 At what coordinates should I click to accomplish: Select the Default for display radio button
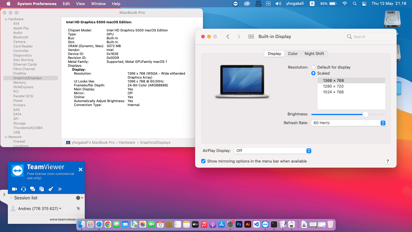click(x=313, y=67)
